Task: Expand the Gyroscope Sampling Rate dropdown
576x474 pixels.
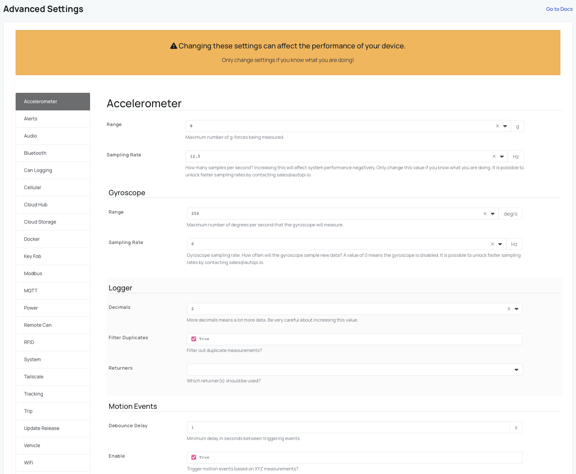Action: [500, 244]
